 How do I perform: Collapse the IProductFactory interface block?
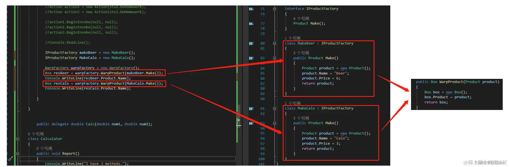[x=275, y=9]
